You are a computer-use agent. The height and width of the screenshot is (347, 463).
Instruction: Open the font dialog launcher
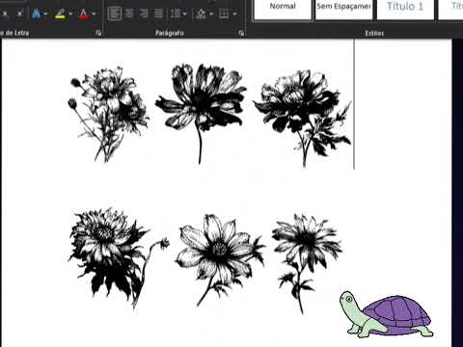pyautogui.click(x=98, y=33)
